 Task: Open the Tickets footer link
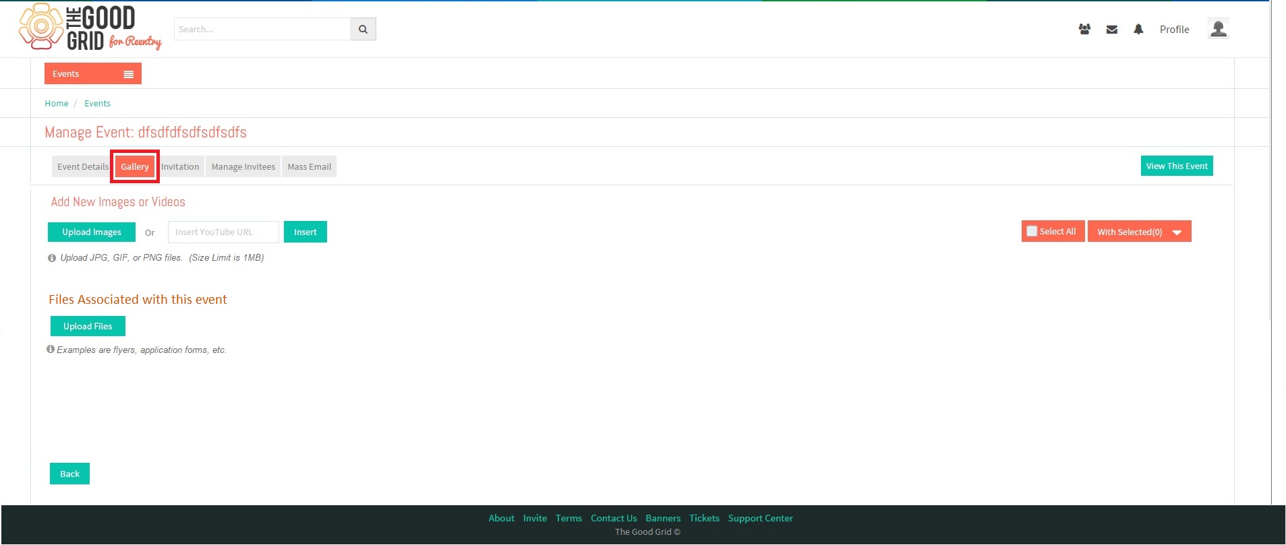704,518
